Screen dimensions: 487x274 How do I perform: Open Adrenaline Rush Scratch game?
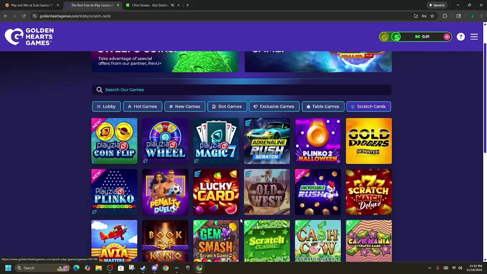click(267, 141)
